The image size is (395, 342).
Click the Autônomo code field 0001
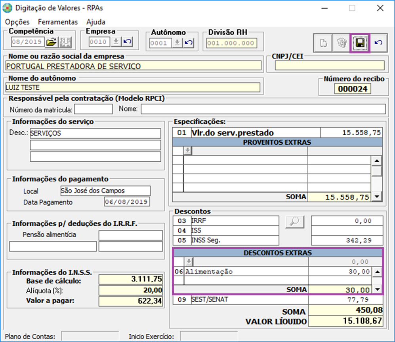[x=160, y=43]
